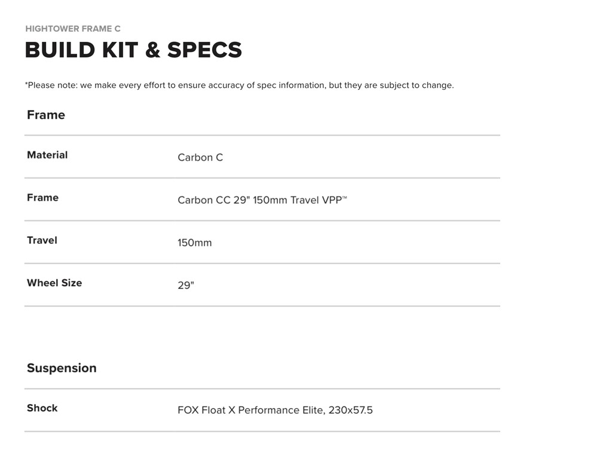Click the Material row label
The width and height of the screenshot is (612, 459).
click(x=47, y=155)
